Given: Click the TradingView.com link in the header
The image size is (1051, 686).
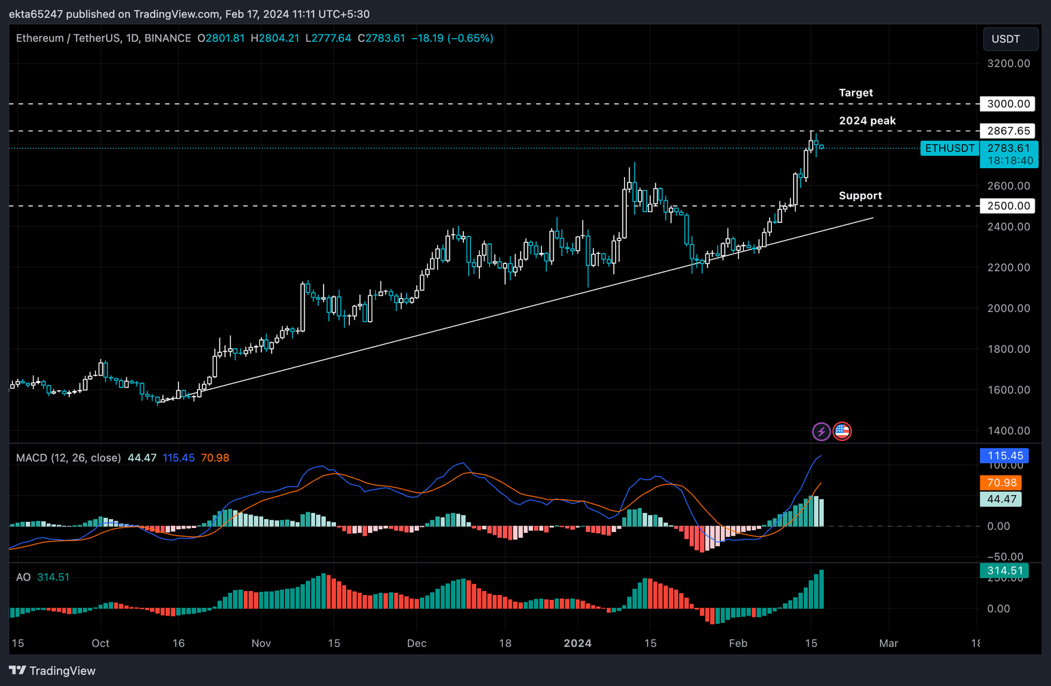Looking at the screenshot, I should [176, 14].
